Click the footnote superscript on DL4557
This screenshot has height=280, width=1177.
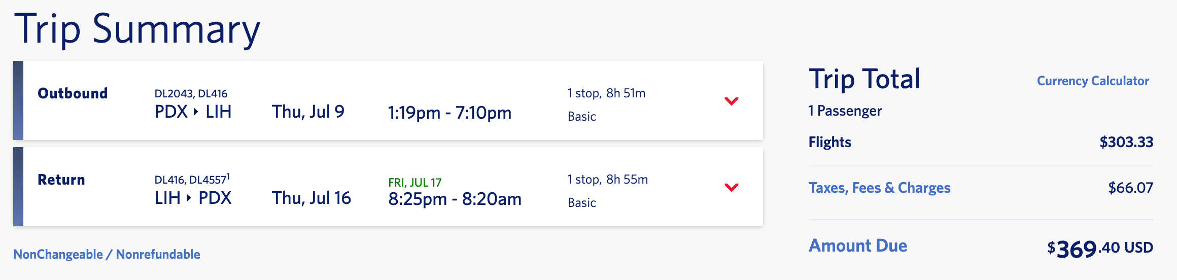(x=228, y=176)
